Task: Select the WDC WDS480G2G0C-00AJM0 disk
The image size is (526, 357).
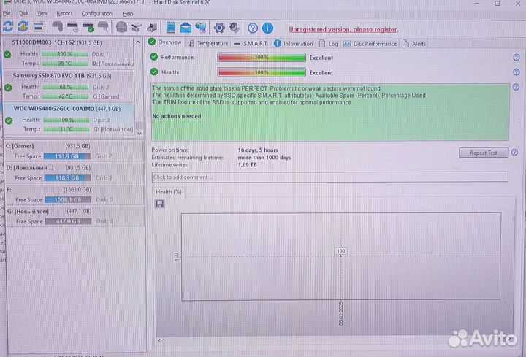Action: pos(70,119)
